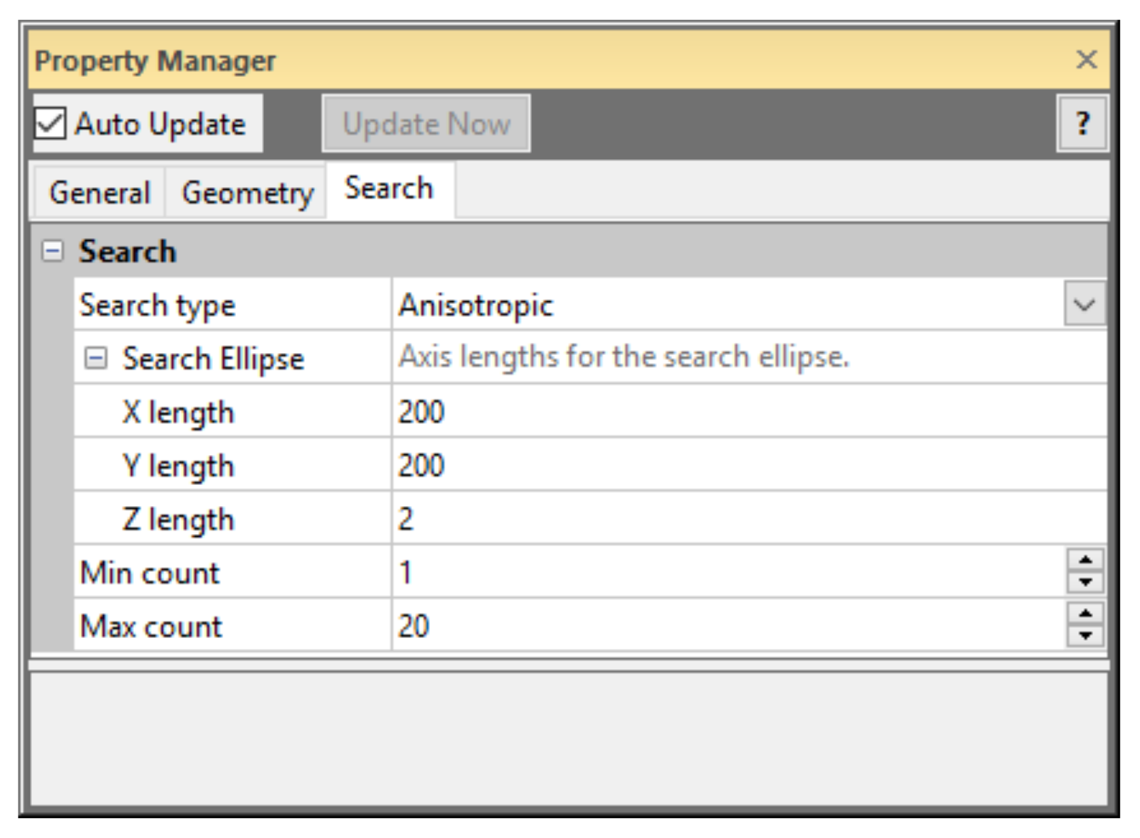The height and width of the screenshot is (838, 1140).
Task: Click the Update Now button
Action: (x=426, y=124)
